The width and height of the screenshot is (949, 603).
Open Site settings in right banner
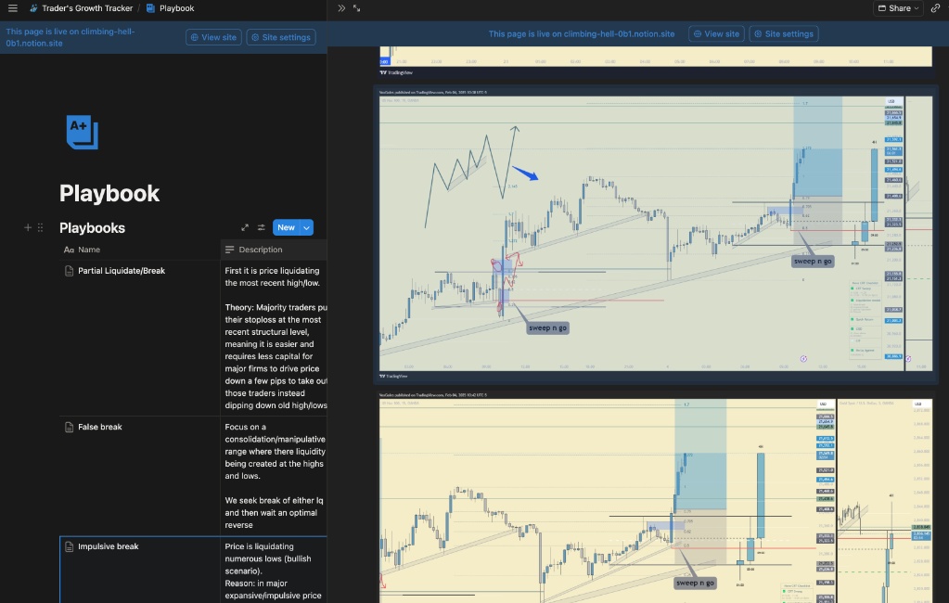(783, 34)
